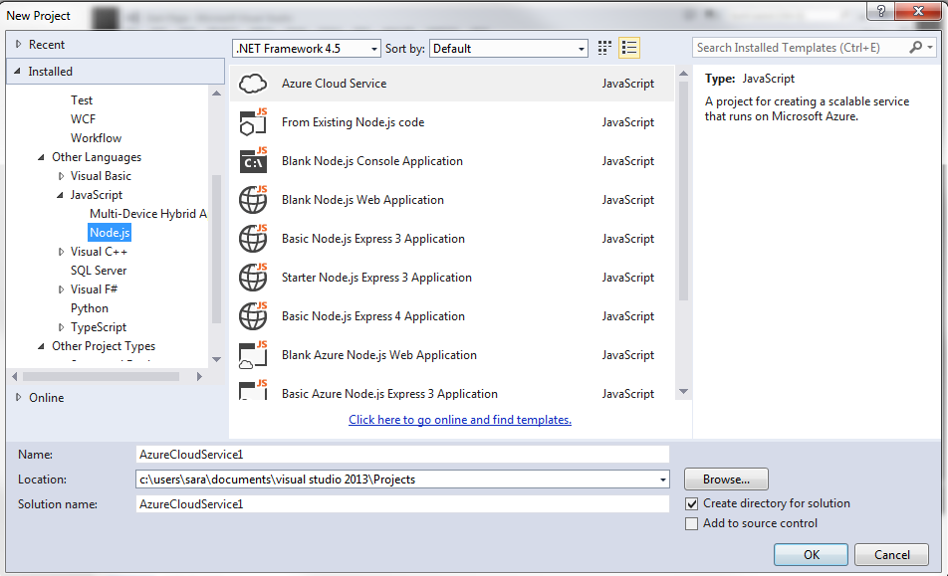The height and width of the screenshot is (576, 948).
Task: Click the Browse... button
Action: (726, 480)
